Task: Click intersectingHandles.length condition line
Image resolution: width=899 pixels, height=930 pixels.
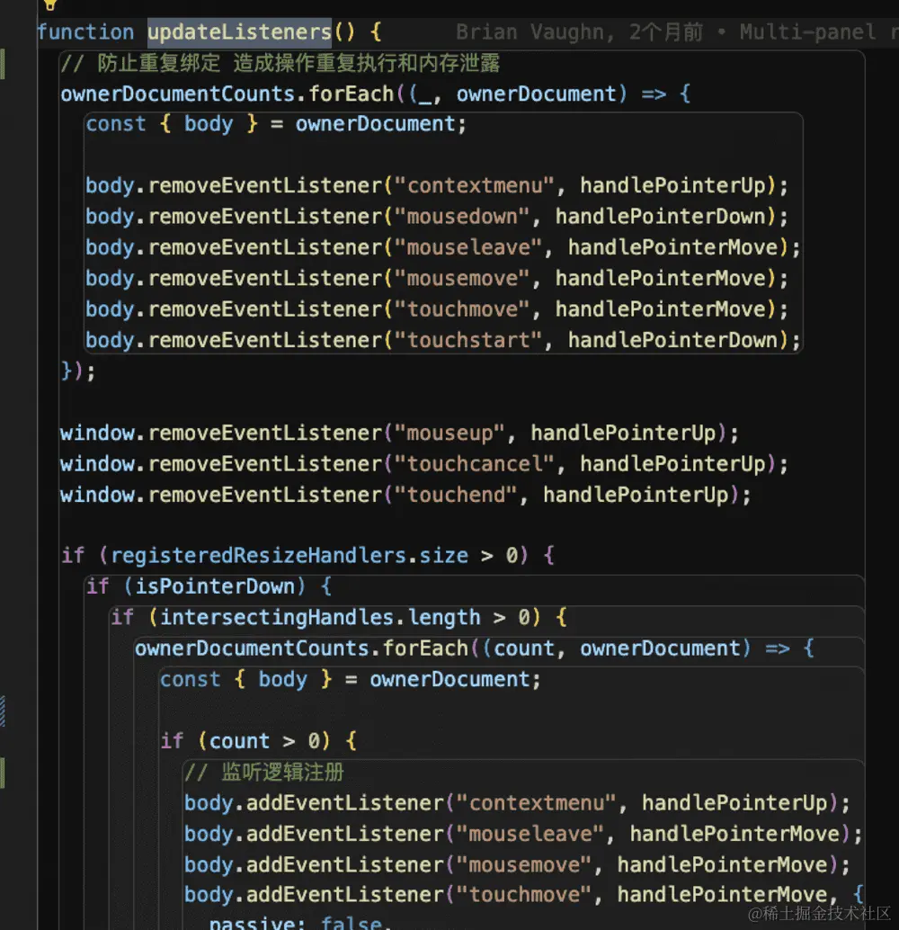Action: click(339, 617)
